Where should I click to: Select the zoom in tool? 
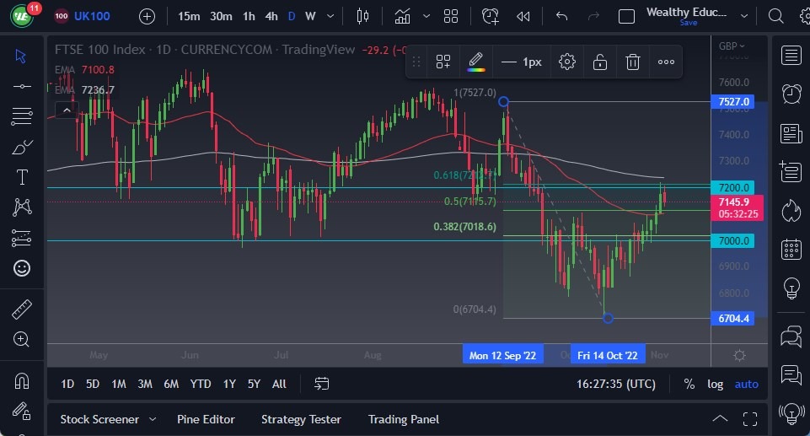(21, 339)
